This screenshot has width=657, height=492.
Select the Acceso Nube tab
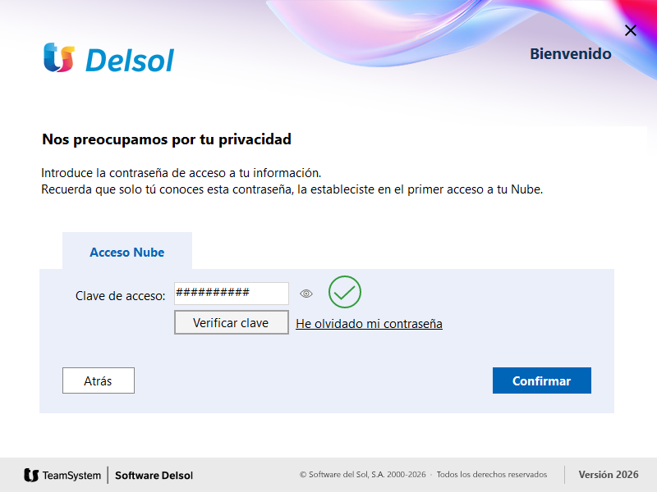tap(127, 252)
